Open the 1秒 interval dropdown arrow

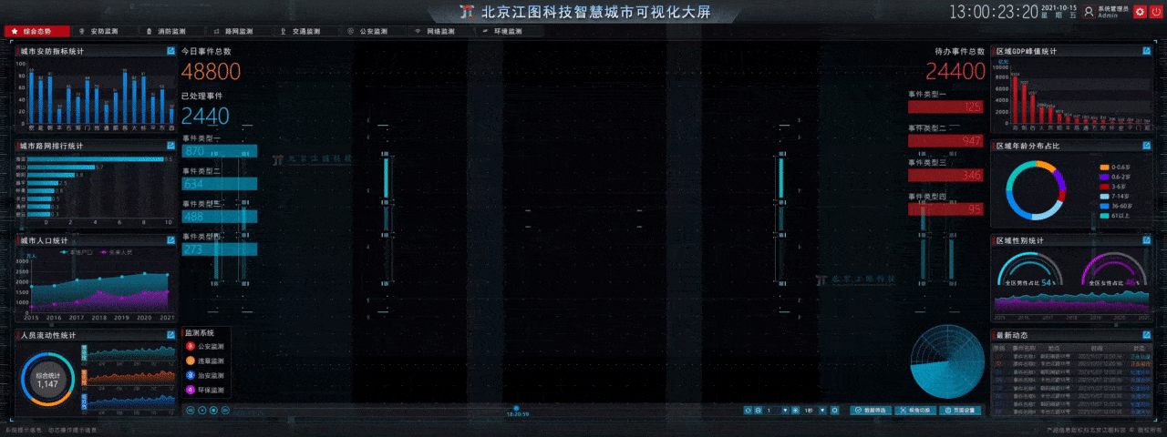pyautogui.click(x=822, y=410)
